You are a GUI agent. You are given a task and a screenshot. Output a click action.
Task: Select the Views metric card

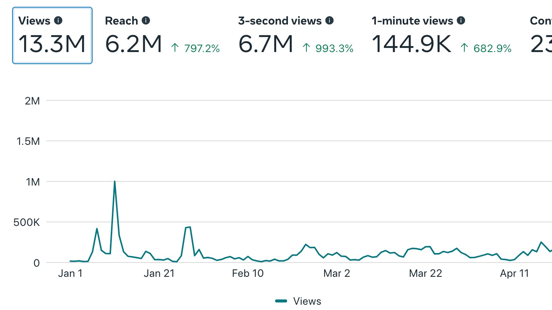(x=52, y=35)
